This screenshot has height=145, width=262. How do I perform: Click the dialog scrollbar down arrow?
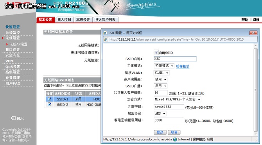[x=256, y=134]
